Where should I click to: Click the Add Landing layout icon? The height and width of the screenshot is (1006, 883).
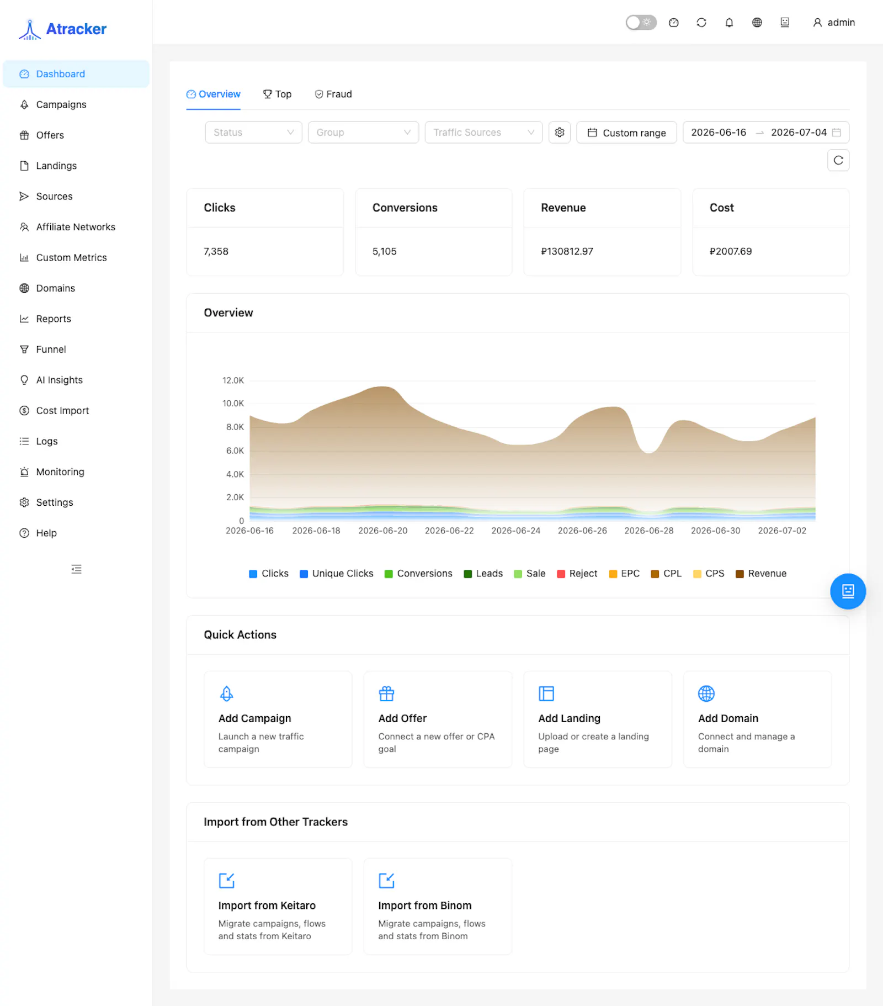pyautogui.click(x=546, y=693)
